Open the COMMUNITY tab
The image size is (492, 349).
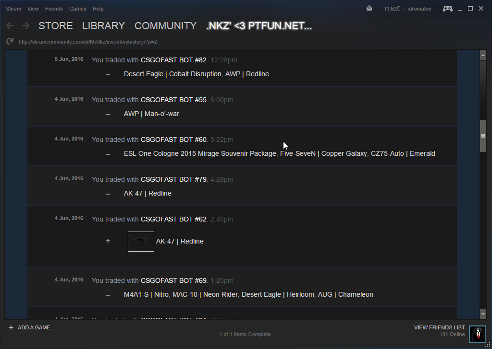point(165,26)
